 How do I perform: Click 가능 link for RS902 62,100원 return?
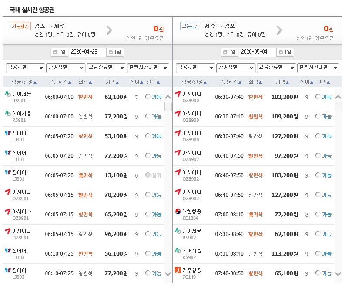click(x=327, y=234)
